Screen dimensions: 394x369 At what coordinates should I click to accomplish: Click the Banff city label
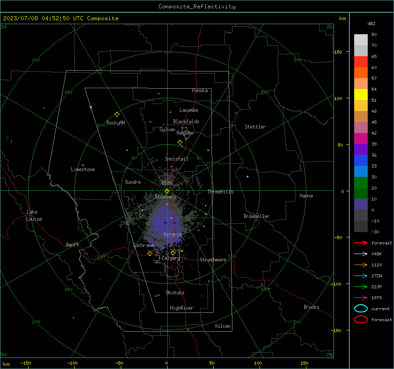(72, 245)
